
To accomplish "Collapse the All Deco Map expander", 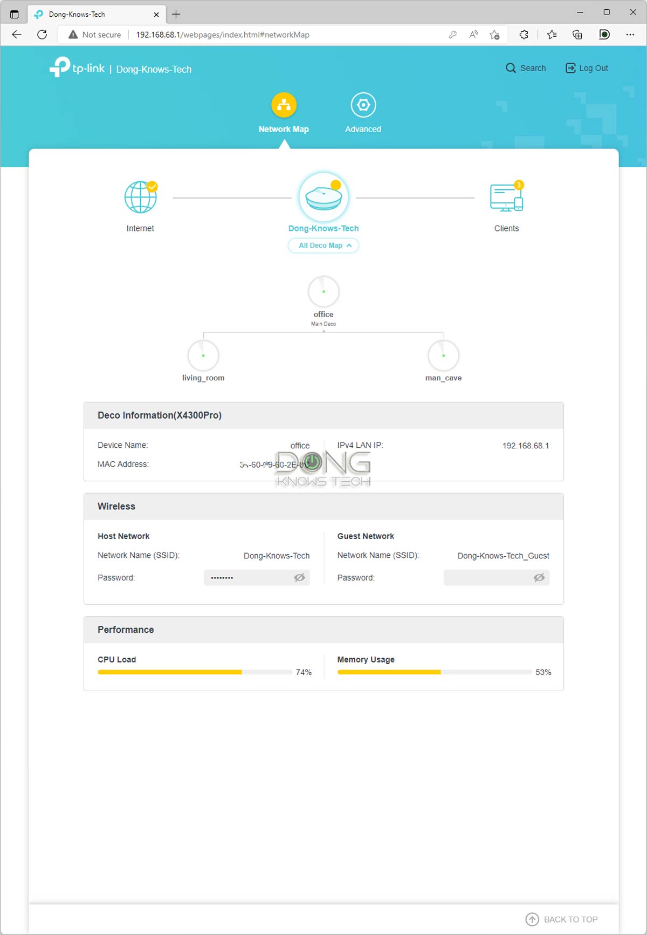I will pyautogui.click(x=323, y=245).
